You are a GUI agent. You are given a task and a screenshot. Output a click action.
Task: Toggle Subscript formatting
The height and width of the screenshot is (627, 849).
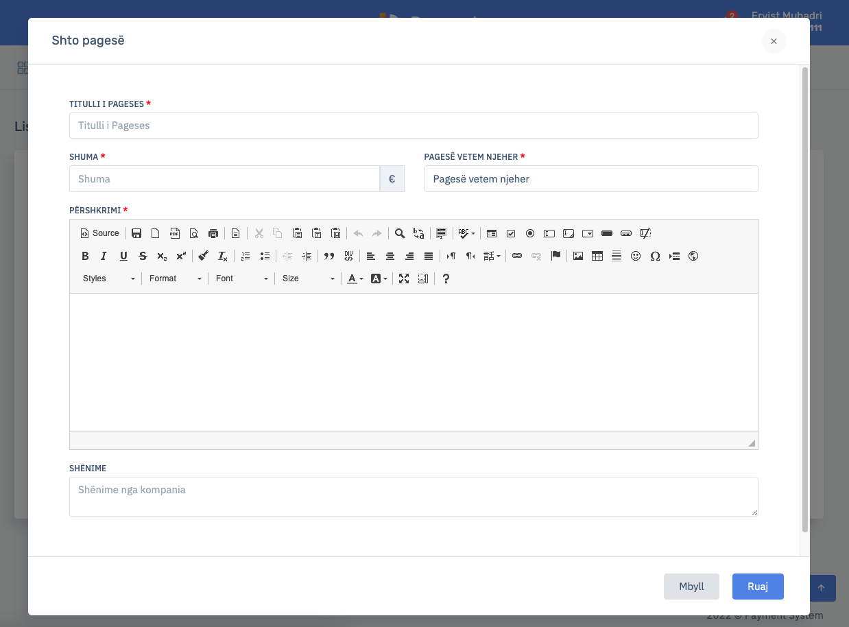(162, 256)
